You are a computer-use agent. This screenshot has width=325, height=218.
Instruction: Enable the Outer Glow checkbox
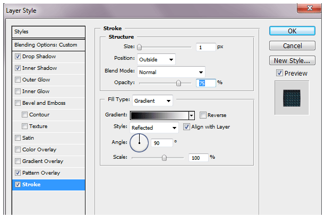[19, 80]
